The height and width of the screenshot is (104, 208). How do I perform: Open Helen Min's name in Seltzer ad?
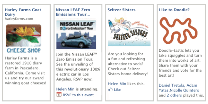point(117,84)
